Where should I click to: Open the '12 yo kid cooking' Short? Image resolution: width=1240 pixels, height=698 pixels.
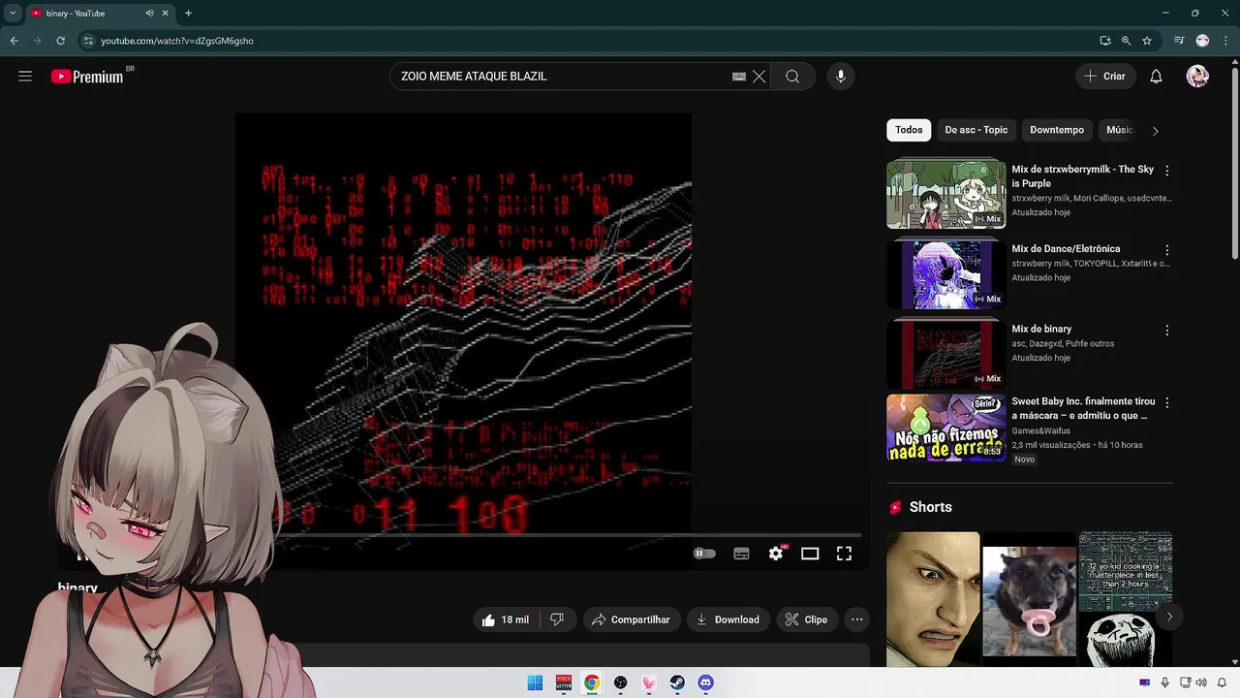tap(1126, 599)
